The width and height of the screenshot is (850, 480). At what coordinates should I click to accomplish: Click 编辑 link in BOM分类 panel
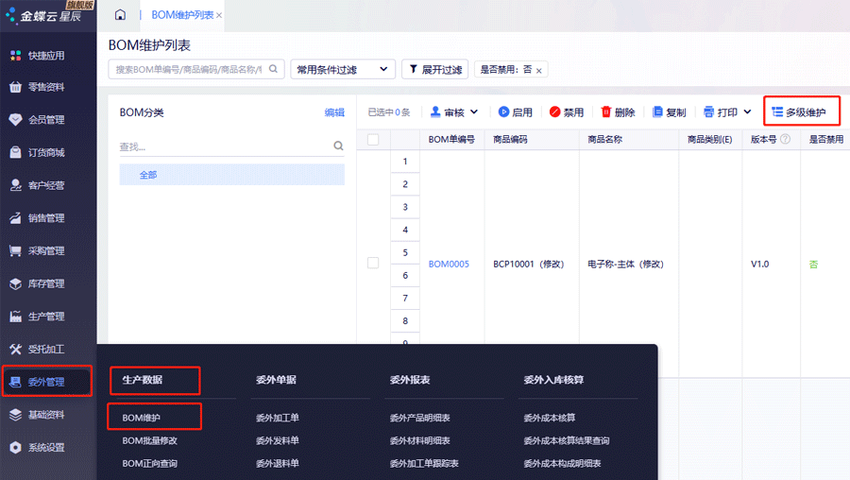[x=334, y=112]
